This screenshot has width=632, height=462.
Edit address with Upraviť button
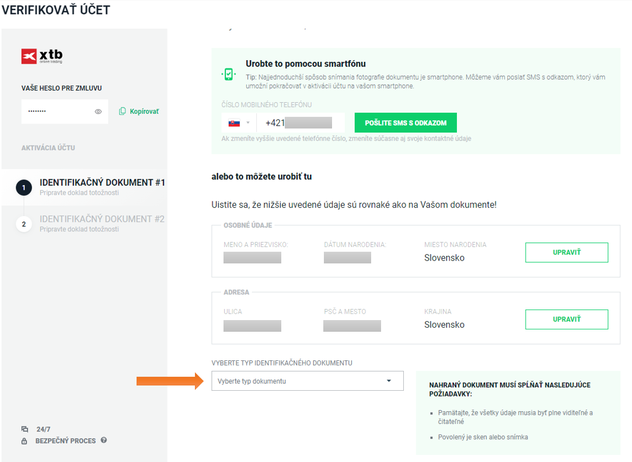coord(566,319)
